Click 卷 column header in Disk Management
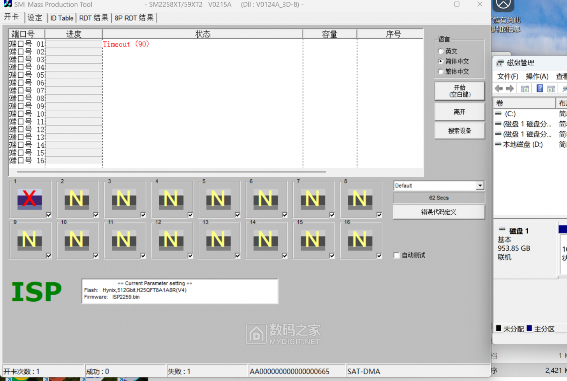567x381 pixels. pyautogui.click(x=524, y=103)
